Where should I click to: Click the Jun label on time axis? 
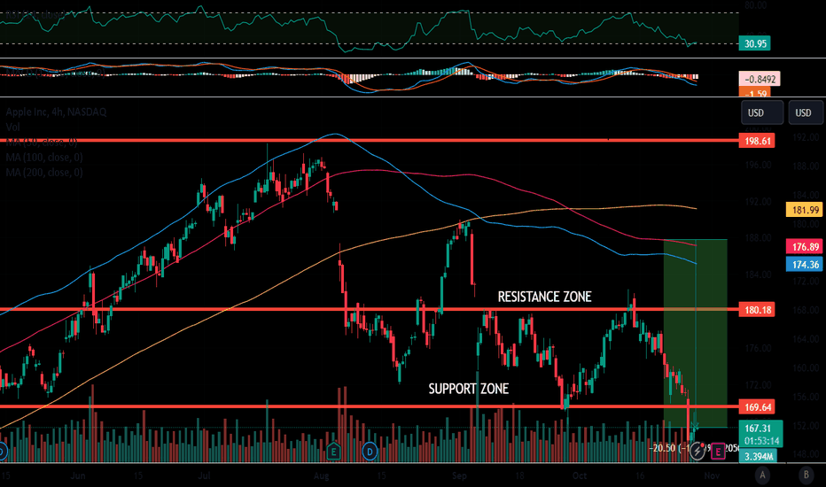coord(78,475)
